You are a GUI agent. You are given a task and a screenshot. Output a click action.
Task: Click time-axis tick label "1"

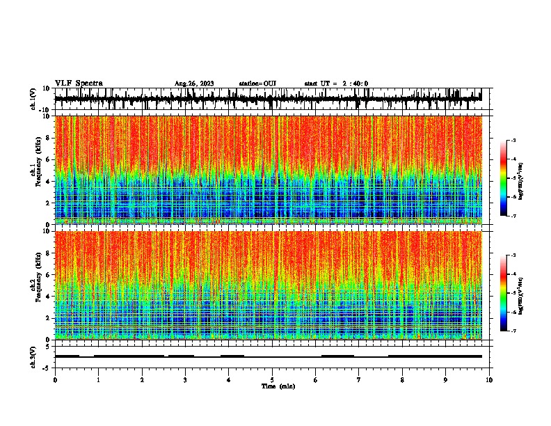coord(98,380)
